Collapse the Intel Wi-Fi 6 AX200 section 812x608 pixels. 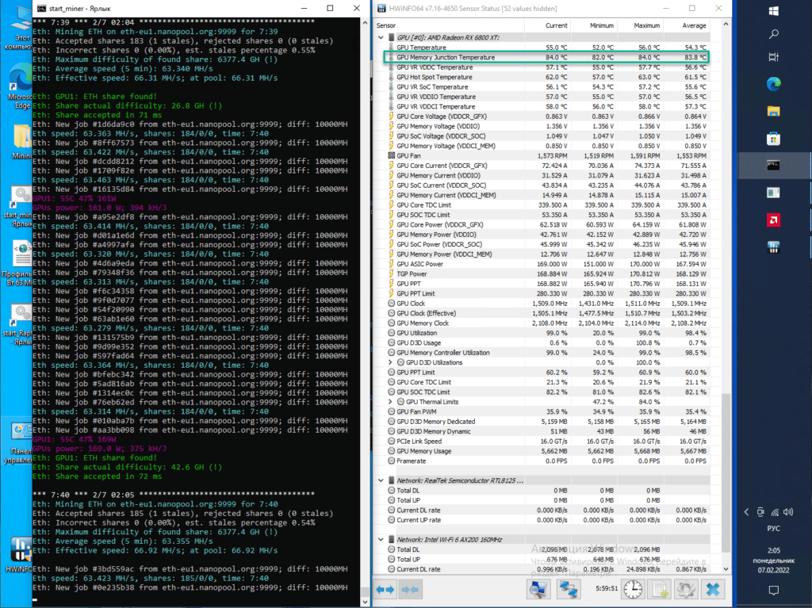(381, 540)
